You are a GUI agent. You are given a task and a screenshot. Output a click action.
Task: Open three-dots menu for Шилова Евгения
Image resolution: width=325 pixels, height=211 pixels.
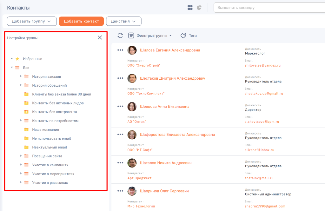point(120,50)
